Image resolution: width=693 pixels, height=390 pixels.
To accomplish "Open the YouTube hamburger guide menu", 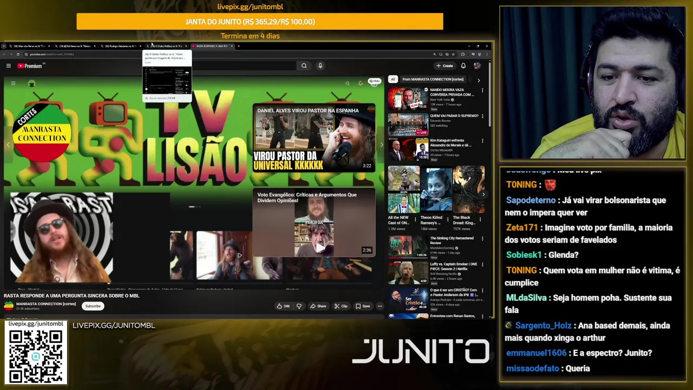I will pyautogui.click(x=9, y=66).
